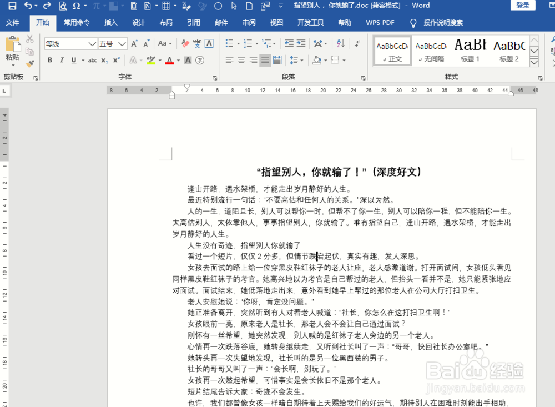Select the 标题 1 style thumbnail
The height and width of the screenshot is (407, 555).
pyautogui.click(x=470, y=50)
